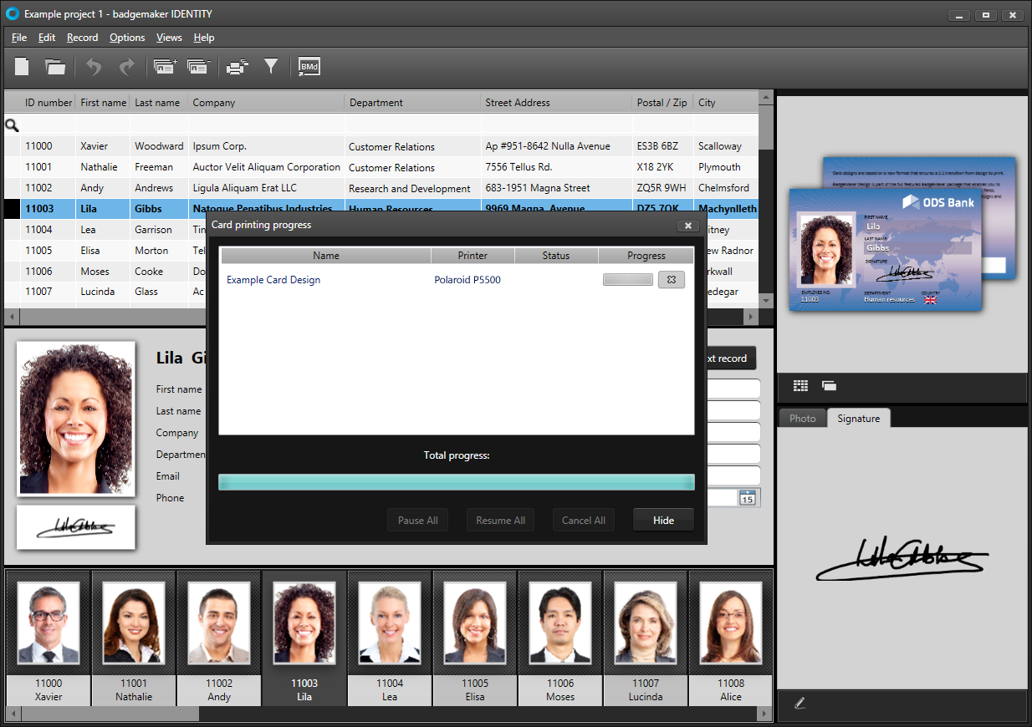Click the stacked cards icon under card preview
Image resolution: width=1032 pixels, height=727 pixels.
click(x=829, y=385)
